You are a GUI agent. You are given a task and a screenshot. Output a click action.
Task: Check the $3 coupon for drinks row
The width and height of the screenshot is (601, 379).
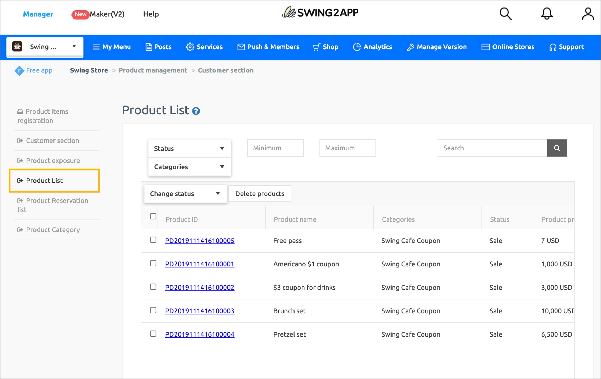[x=153, y=287]
